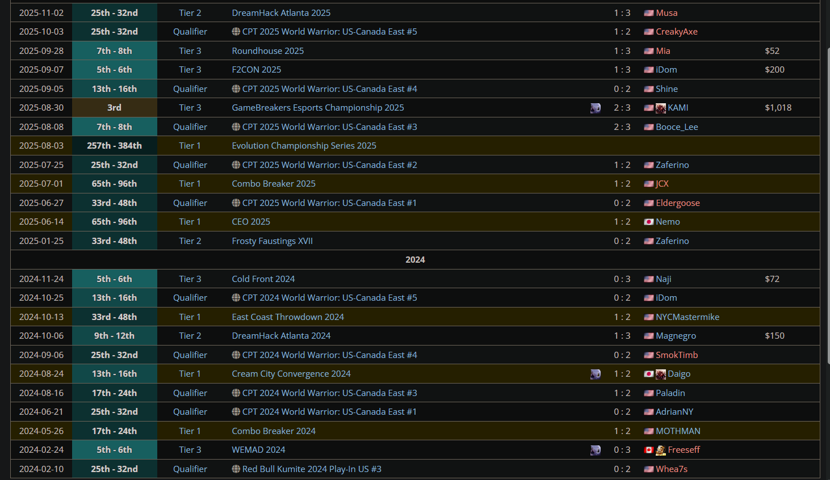830x480 pixels.
Task: Open the Whea7s player link
Action: tap(672, 469)
